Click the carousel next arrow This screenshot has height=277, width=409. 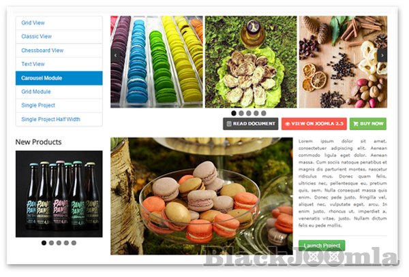(382, 55)
